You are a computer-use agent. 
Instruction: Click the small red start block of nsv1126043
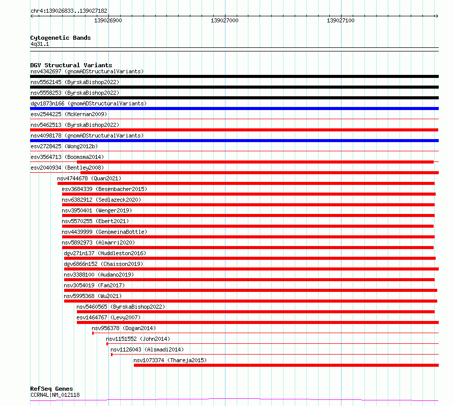(111, 355)
